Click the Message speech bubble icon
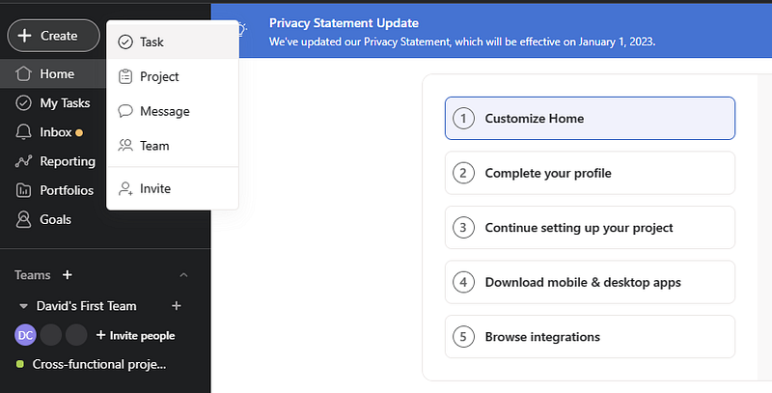This screenshot has width=772, height=393. (x=125, y=111)
